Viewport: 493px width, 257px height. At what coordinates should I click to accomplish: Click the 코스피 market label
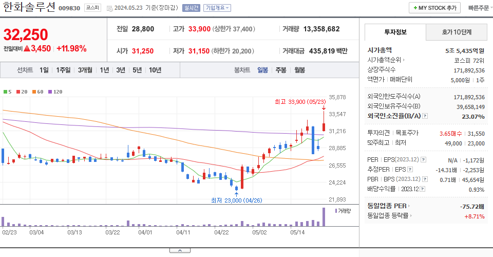pos(92,8)
